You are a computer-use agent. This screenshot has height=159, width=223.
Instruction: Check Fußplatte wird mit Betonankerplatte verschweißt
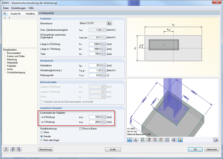42,102
